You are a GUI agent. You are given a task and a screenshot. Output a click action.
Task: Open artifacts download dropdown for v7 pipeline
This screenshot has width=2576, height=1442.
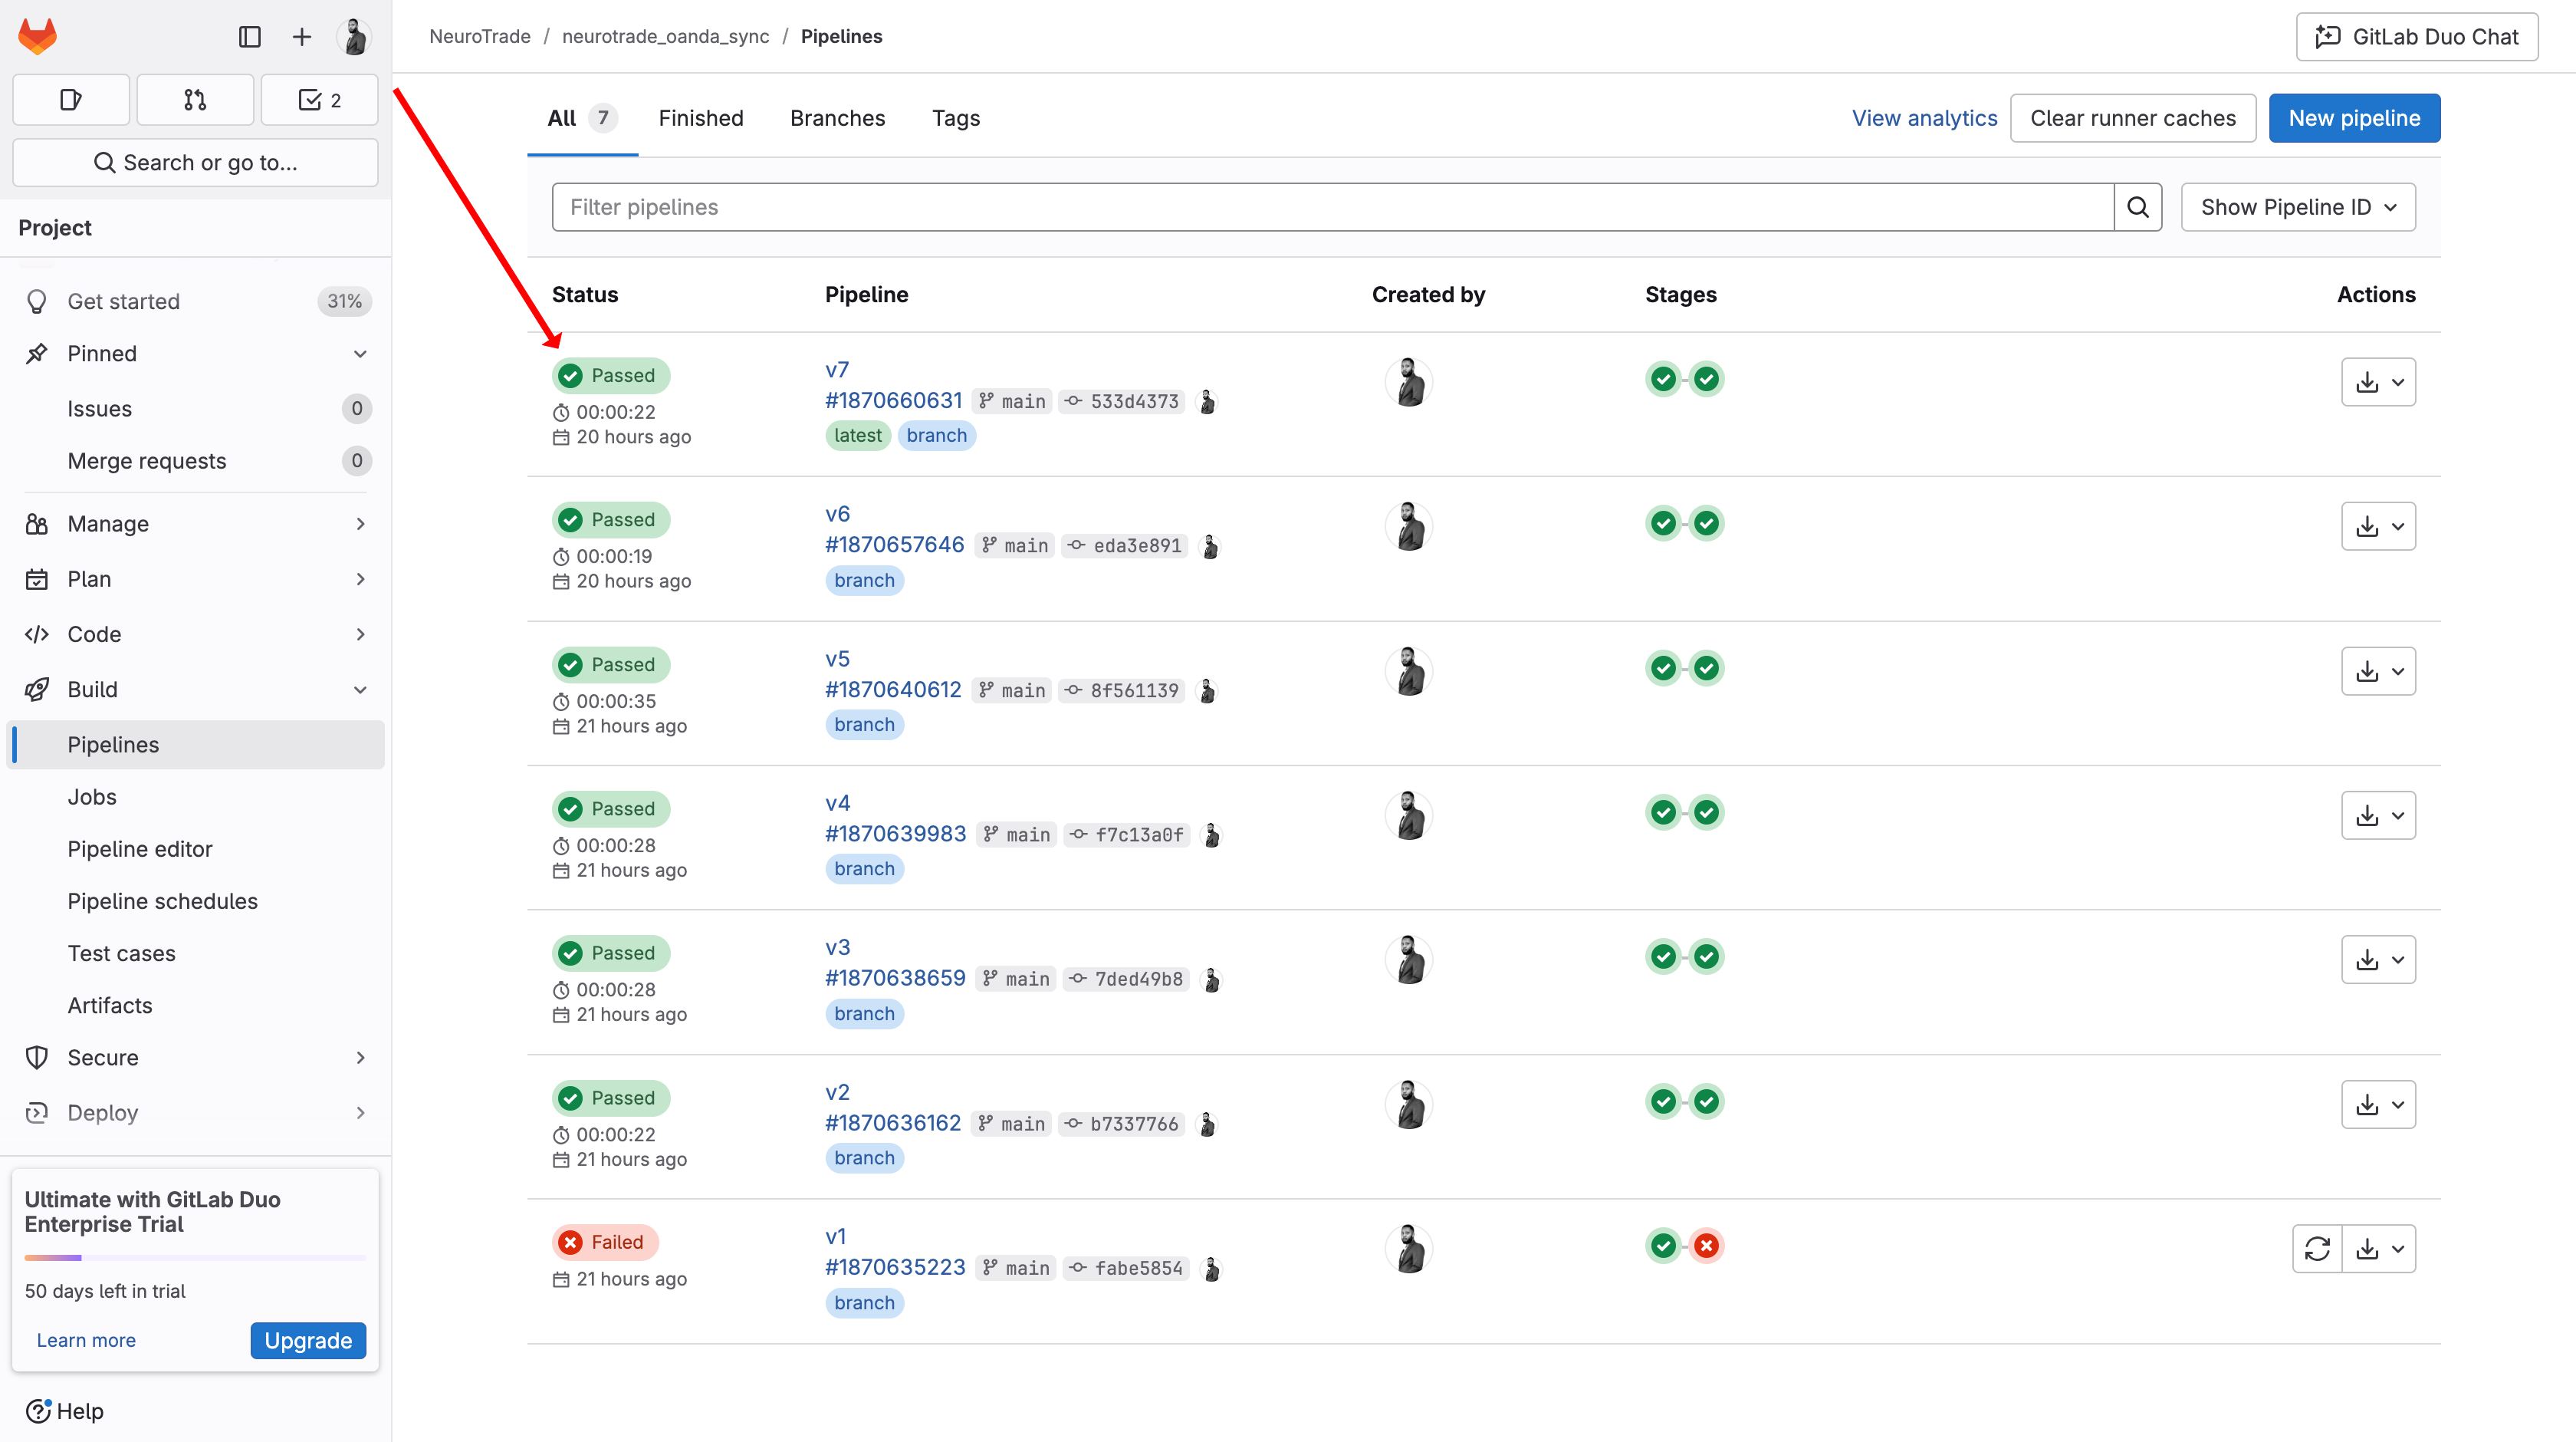[2378, 382]
